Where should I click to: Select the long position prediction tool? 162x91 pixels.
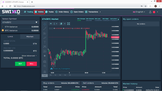pos(45,51)
